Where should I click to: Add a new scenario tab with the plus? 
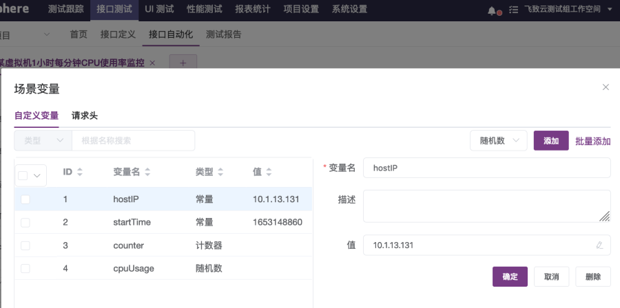click(x=183, y=63)
